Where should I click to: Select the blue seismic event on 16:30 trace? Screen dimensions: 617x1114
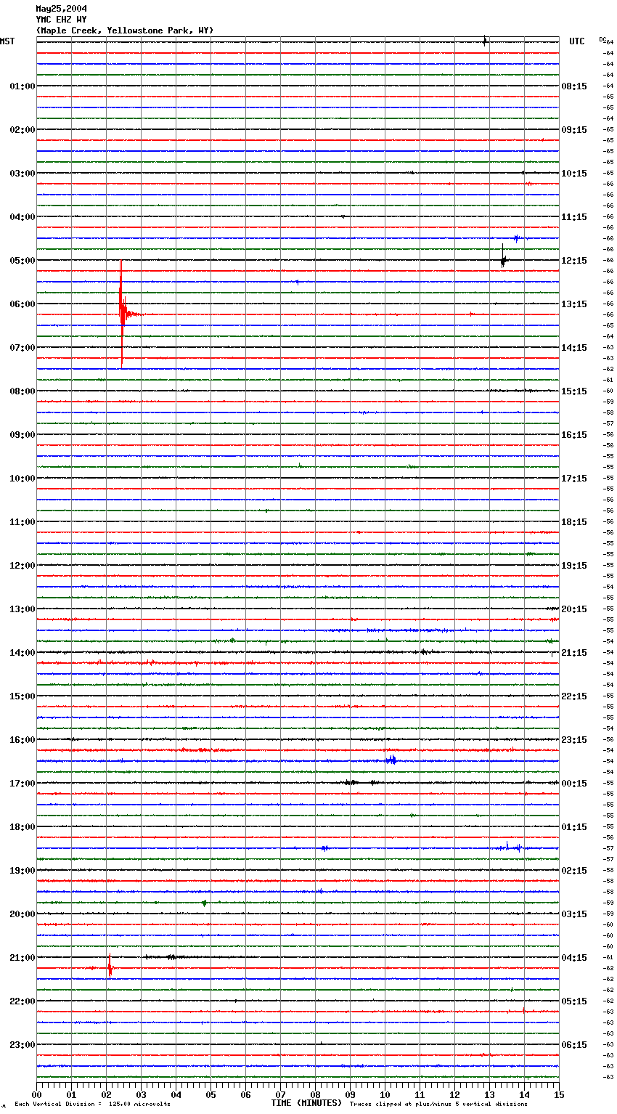(391, 760)
